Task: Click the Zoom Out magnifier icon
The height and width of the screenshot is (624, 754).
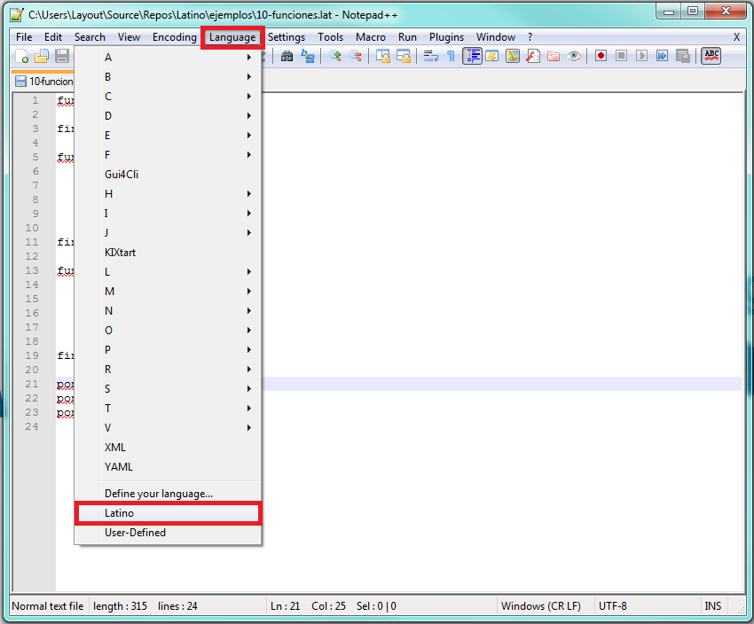Action: pyautogui.click(x=356, y=56)
